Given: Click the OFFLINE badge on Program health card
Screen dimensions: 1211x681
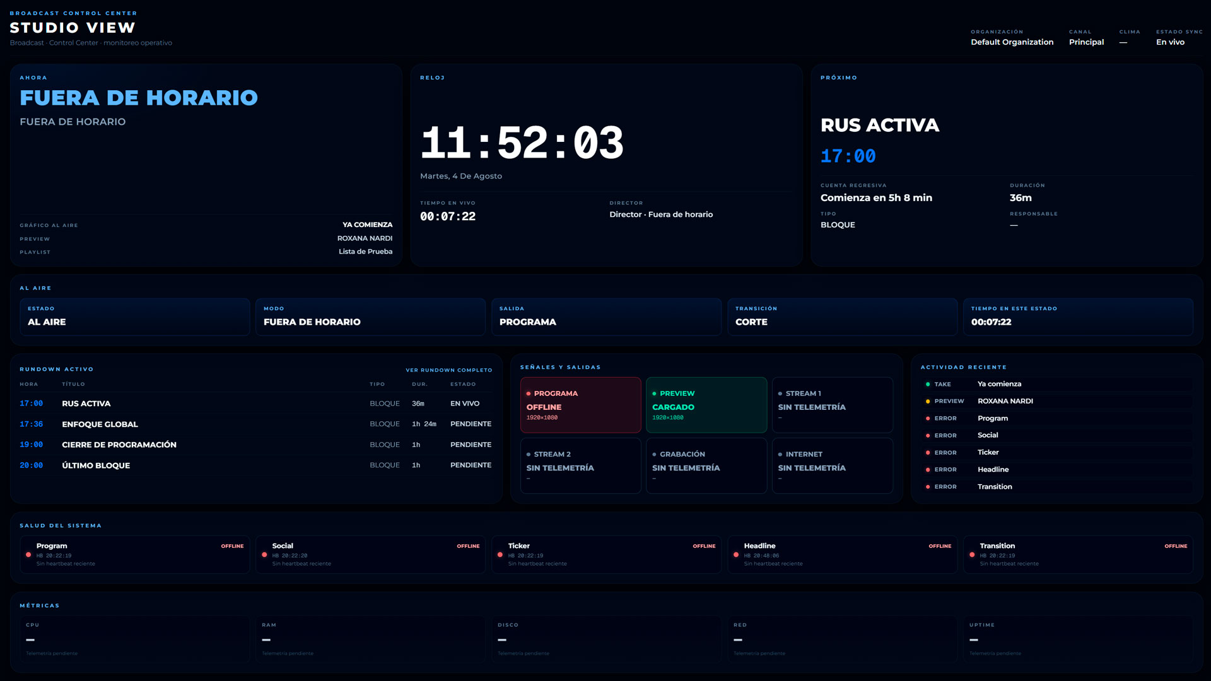Looking at the screenshot, I should tap(232, 546).
